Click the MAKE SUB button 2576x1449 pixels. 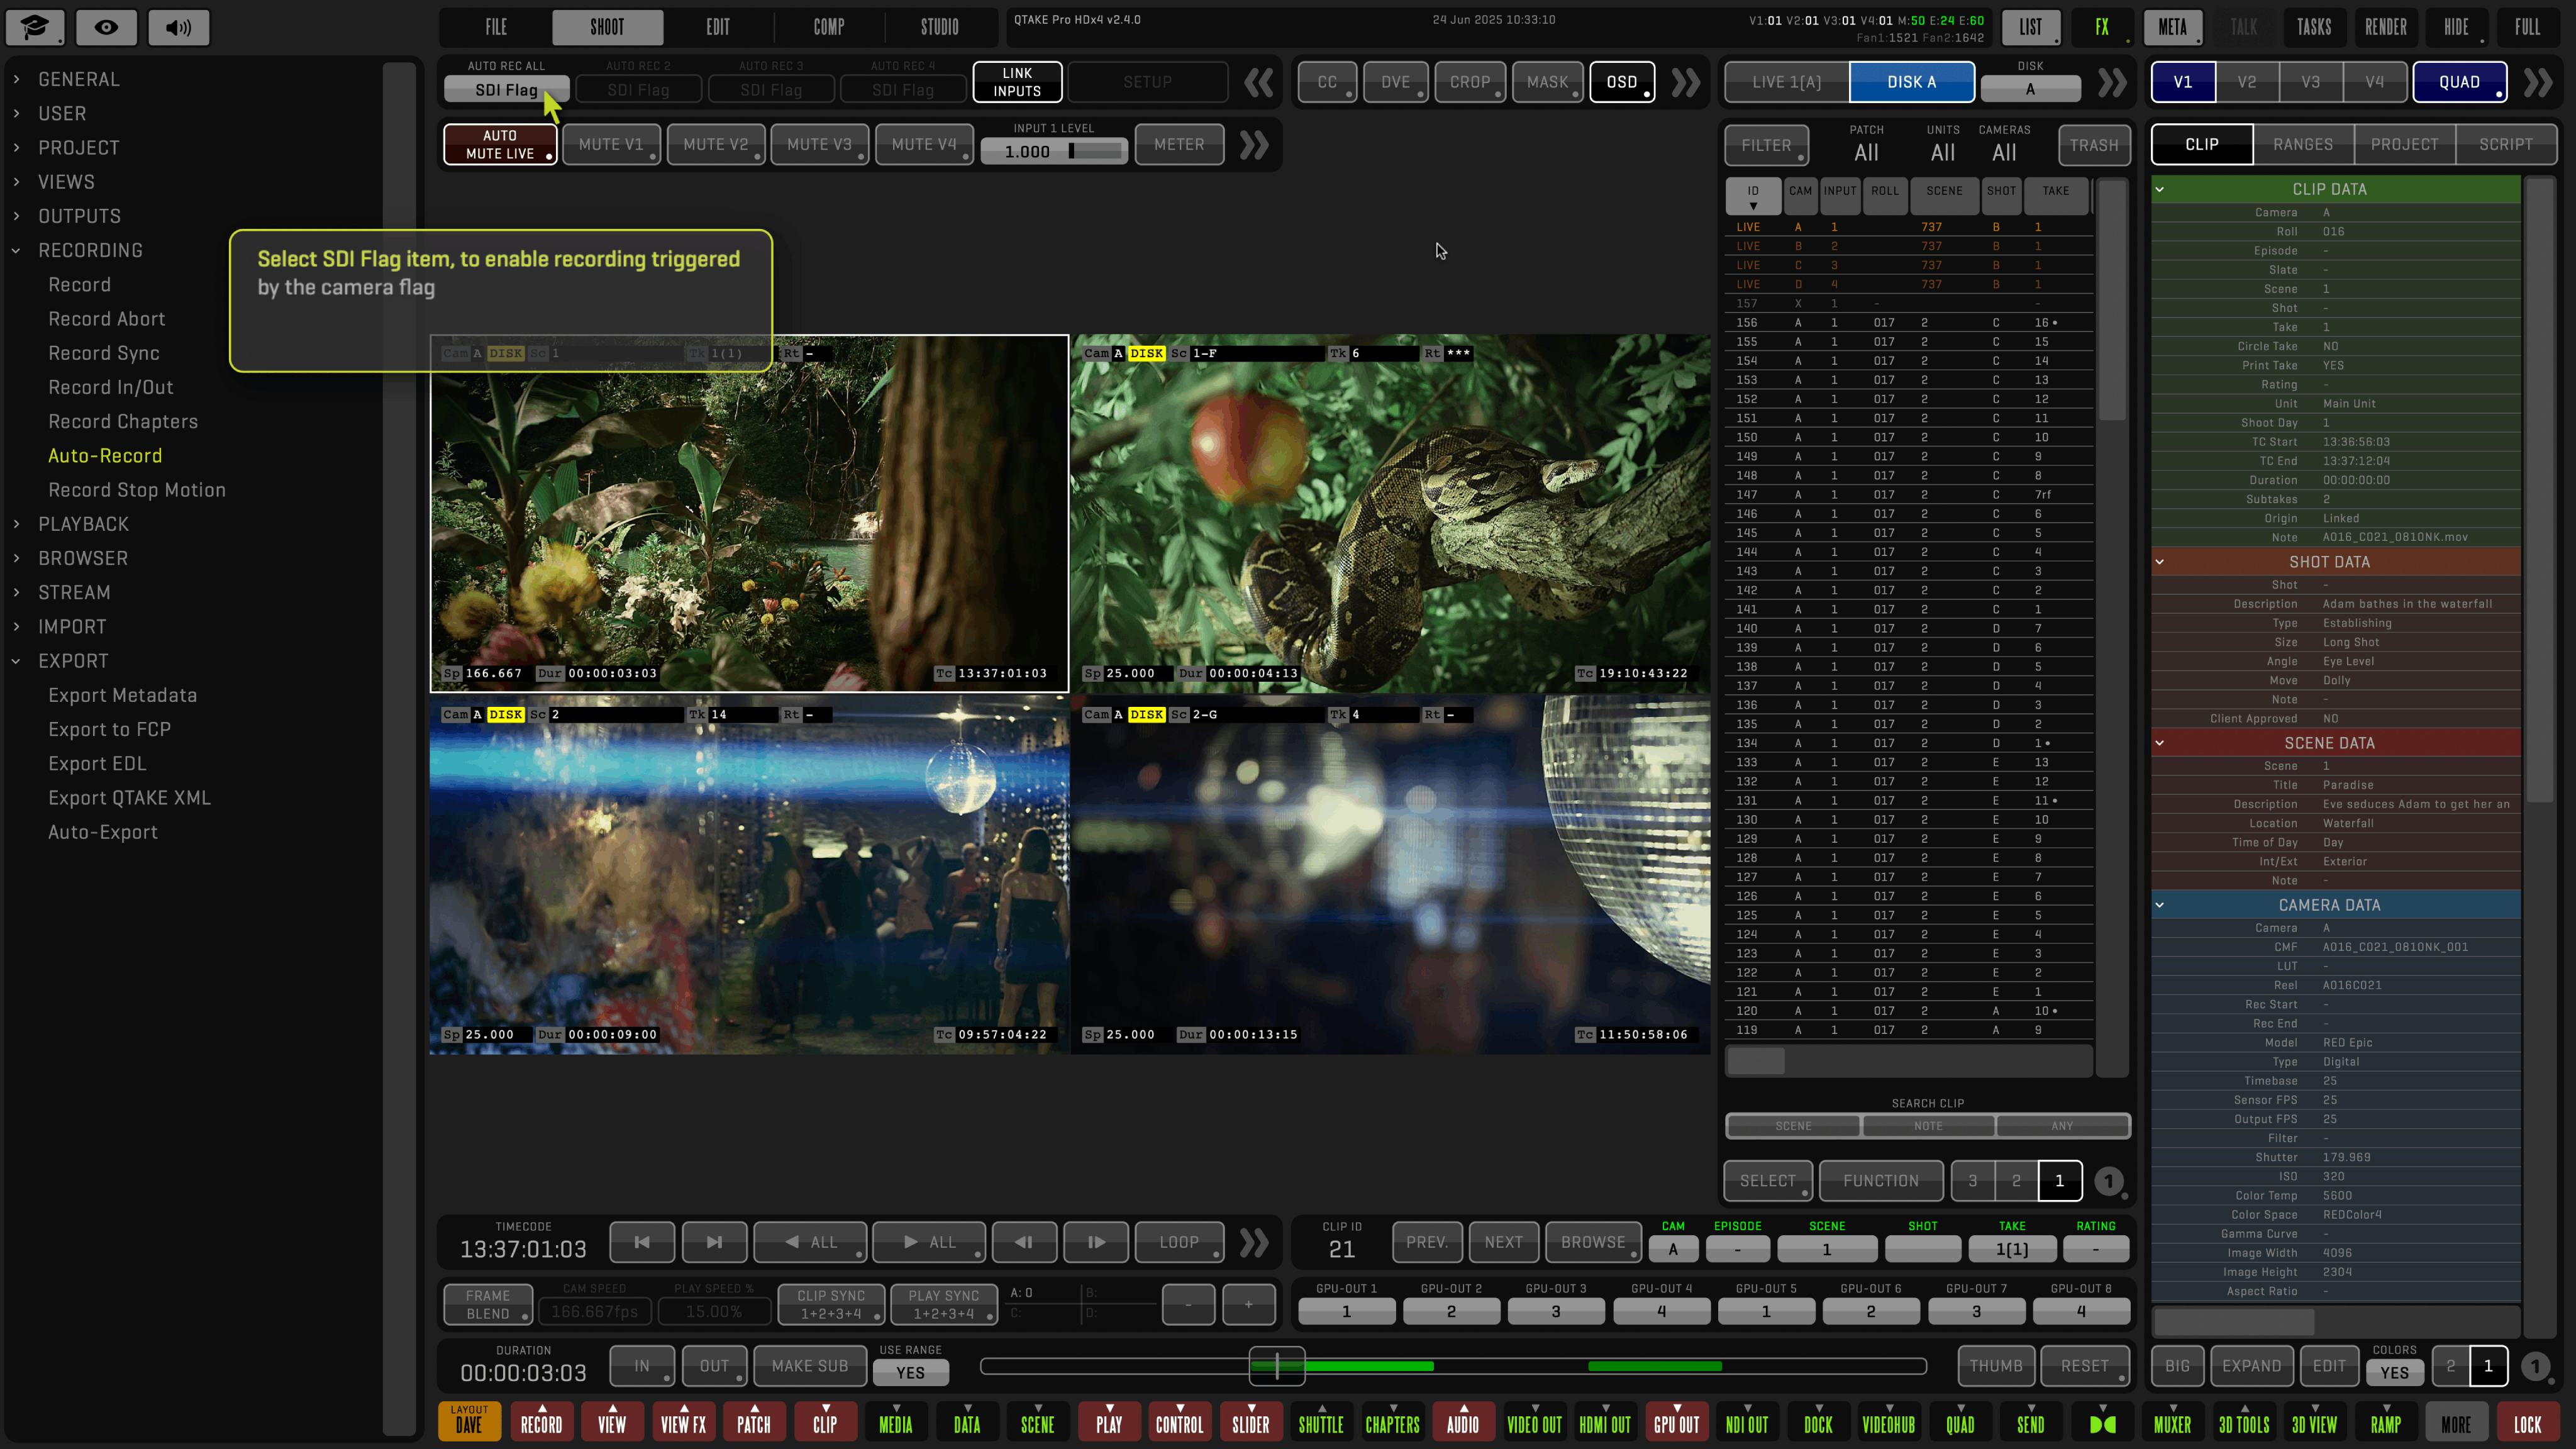pos(809,1366)
